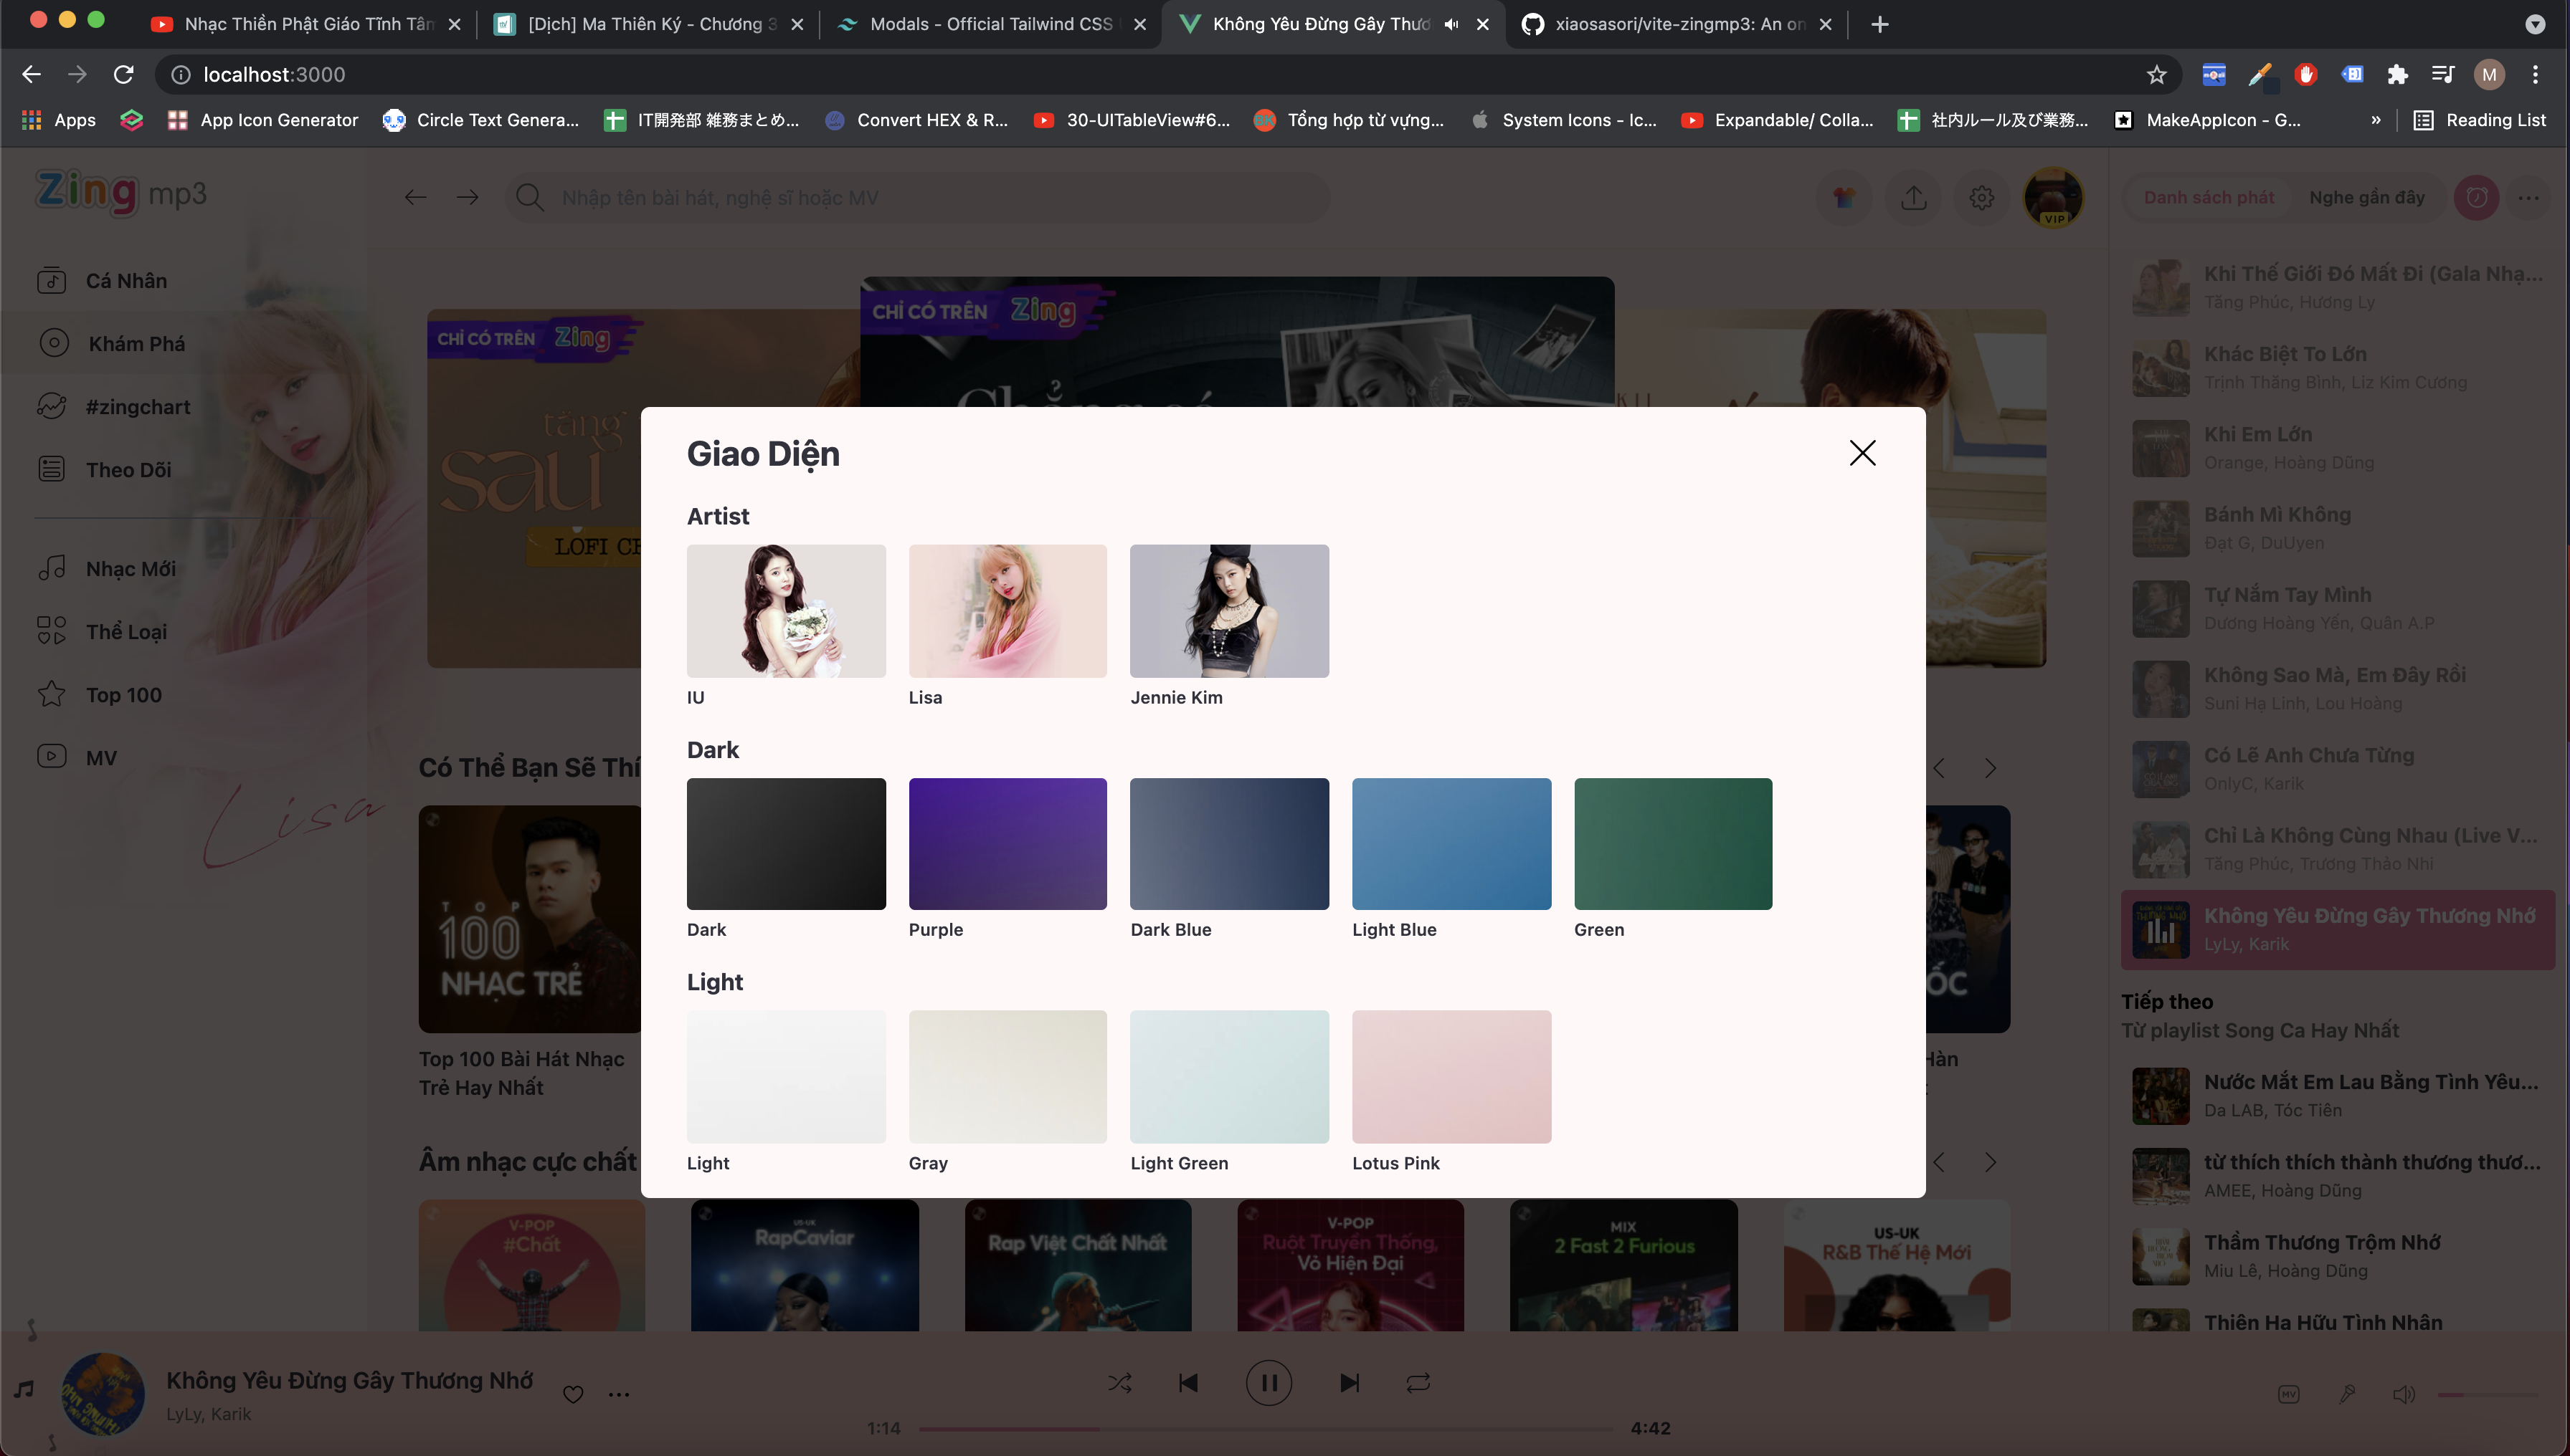Choose the Light Blue theme swatch
Image resolution: width=2570 pixels, height=1456 pixels.
1451,843
